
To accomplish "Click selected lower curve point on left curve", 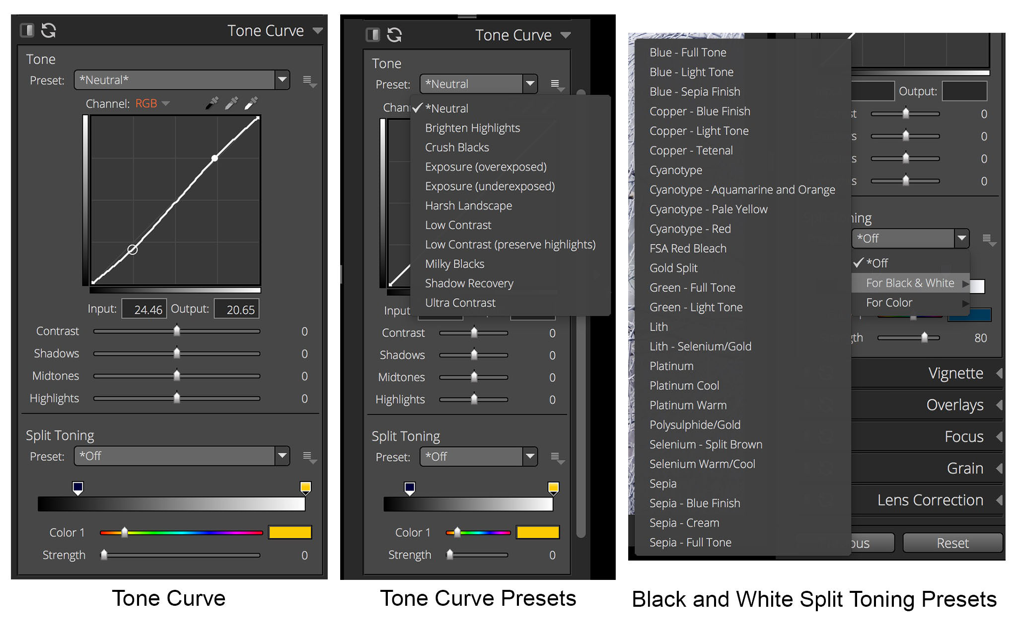I will coord(132,250).
